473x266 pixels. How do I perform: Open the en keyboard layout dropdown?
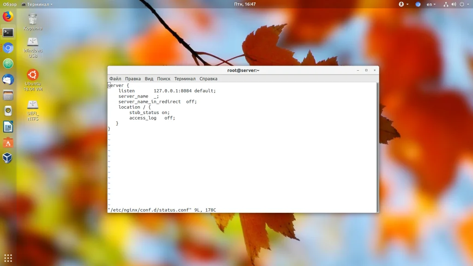(x=431, y=4)
